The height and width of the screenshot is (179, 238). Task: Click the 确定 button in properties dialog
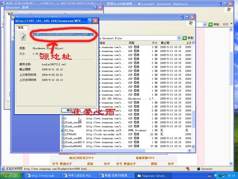coord(69,110)
